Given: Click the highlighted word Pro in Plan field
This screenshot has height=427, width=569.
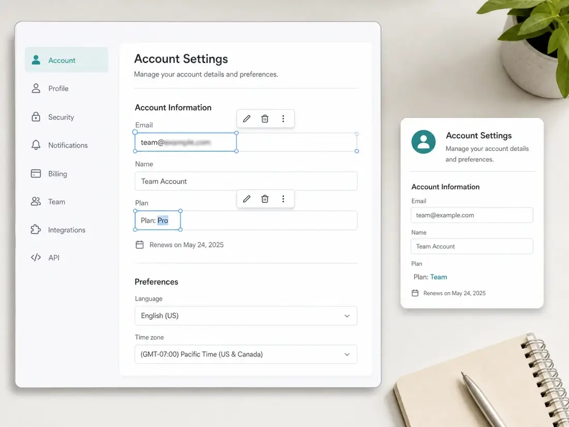Looking at the screenshot, I should tap(162, 220).
